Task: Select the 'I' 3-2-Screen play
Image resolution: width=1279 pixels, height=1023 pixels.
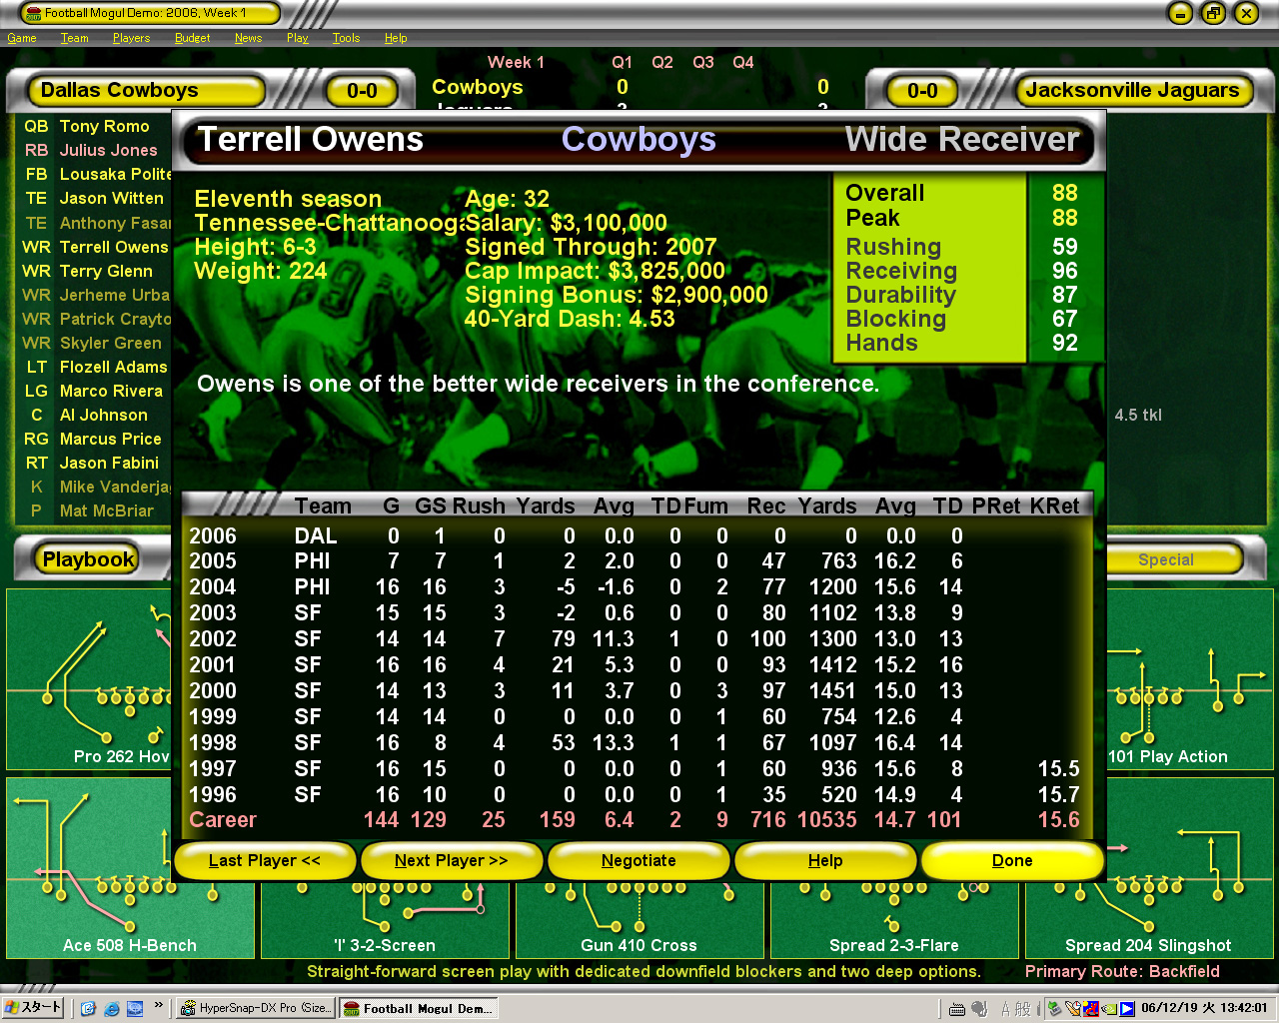Action: tap(385, 919)
